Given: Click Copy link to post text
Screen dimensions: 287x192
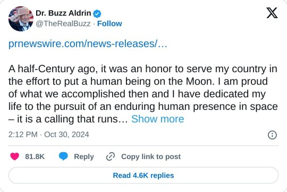Looking at the screenshot, I should tap(151, 156).
